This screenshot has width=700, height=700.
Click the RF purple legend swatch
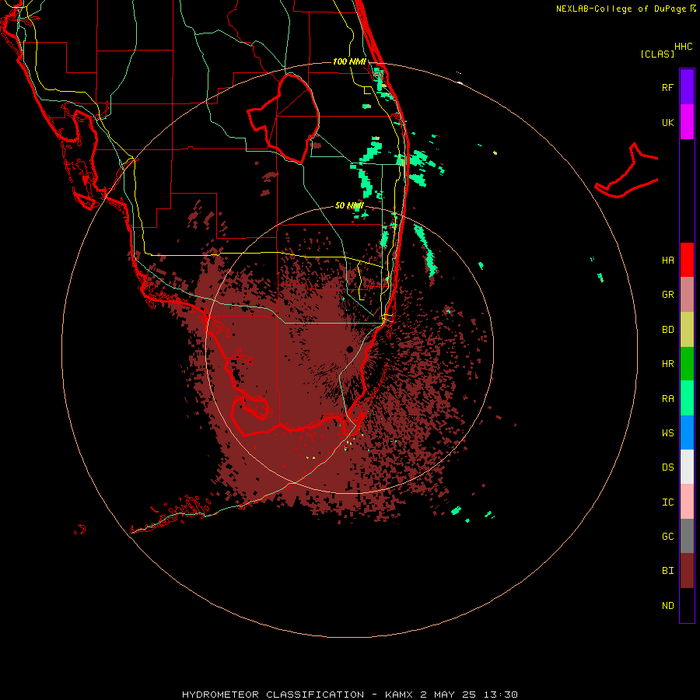click(687, 87)
